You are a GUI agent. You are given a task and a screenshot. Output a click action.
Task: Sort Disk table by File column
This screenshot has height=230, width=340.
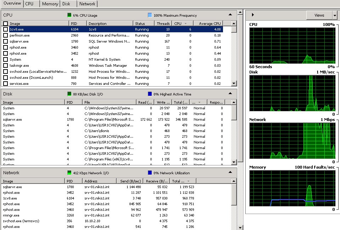tap(109, 102)
